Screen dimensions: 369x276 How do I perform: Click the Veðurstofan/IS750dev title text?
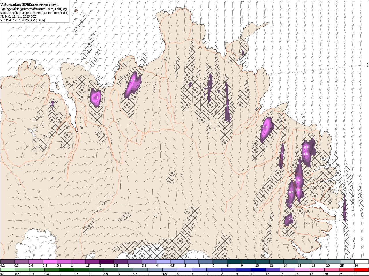click(x=19, y=5)
